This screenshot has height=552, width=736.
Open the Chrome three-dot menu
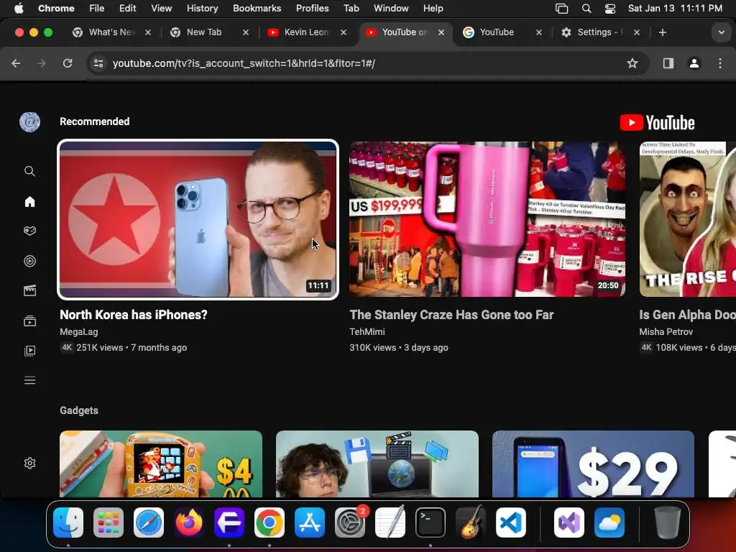pos(720,63)
